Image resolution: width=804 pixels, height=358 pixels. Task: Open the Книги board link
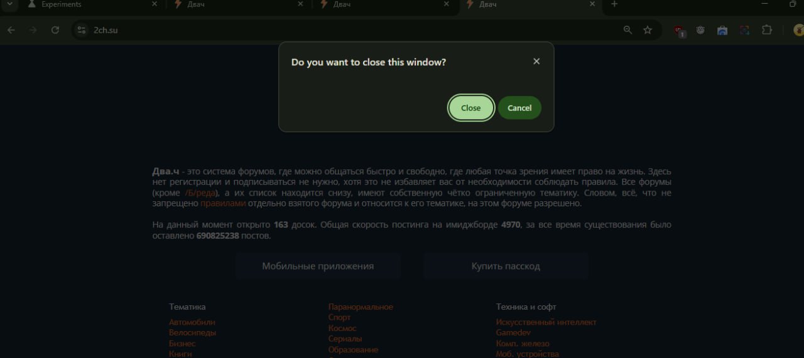tap(180, 354)
